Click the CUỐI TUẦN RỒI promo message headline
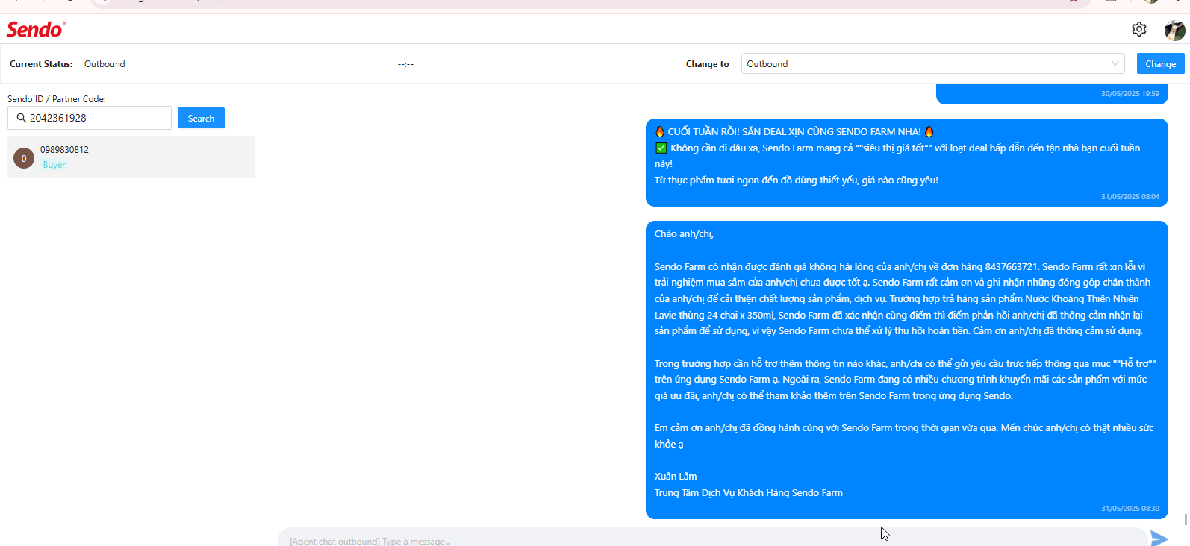 794,131
